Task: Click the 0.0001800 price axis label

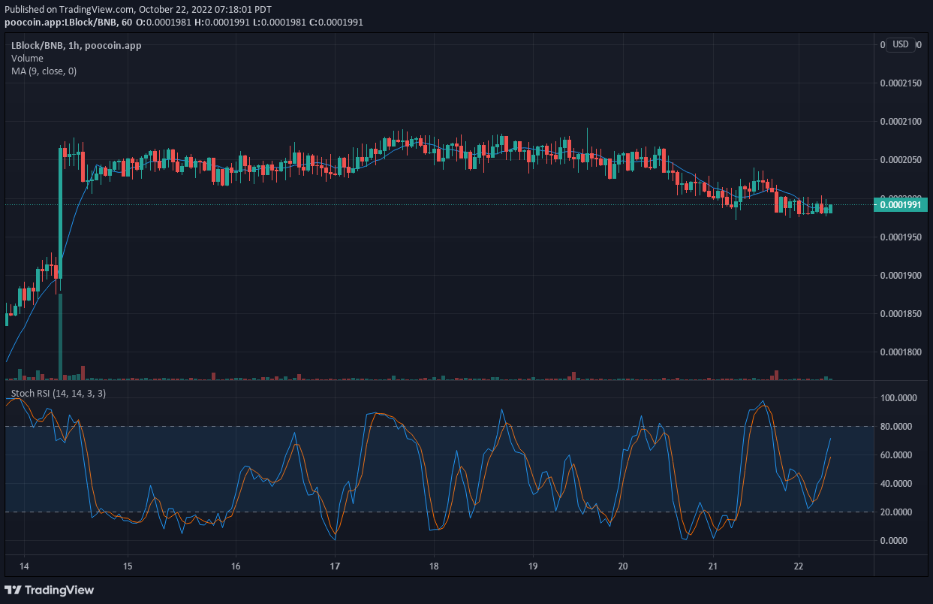Action: 901,352
